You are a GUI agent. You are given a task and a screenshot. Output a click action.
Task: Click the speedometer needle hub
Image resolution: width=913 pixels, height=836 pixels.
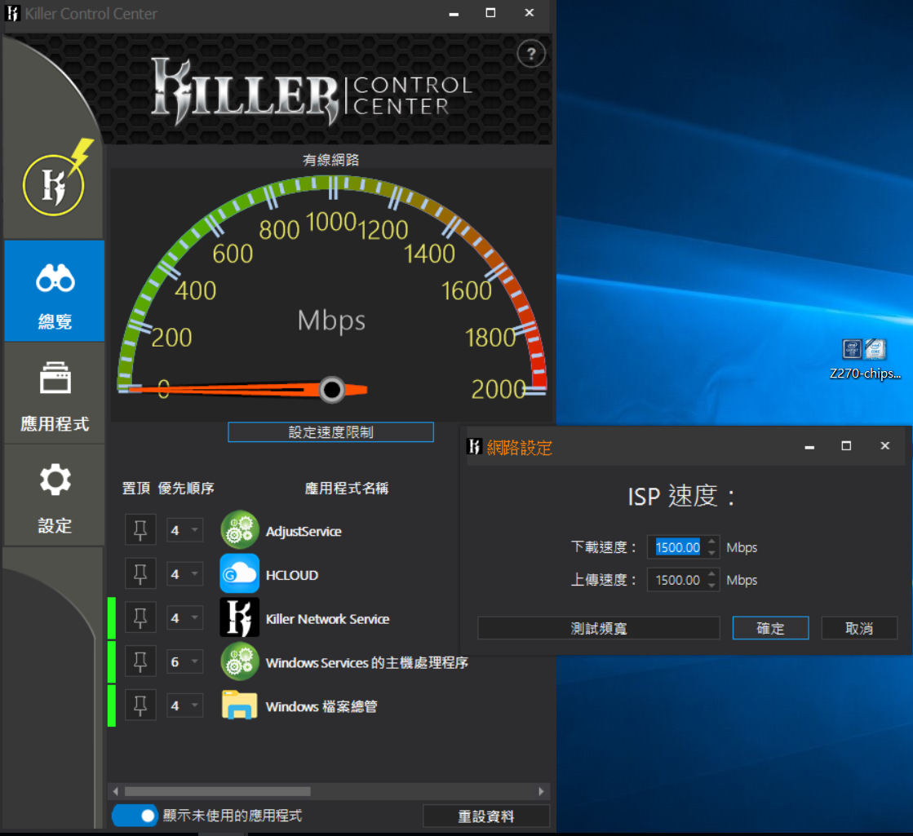[332, 390]
